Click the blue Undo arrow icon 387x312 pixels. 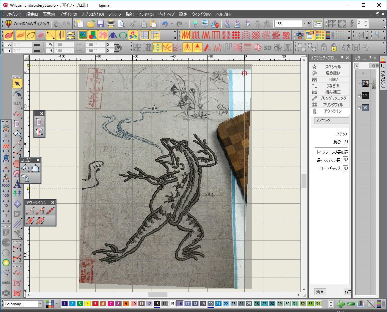[165, 24]
